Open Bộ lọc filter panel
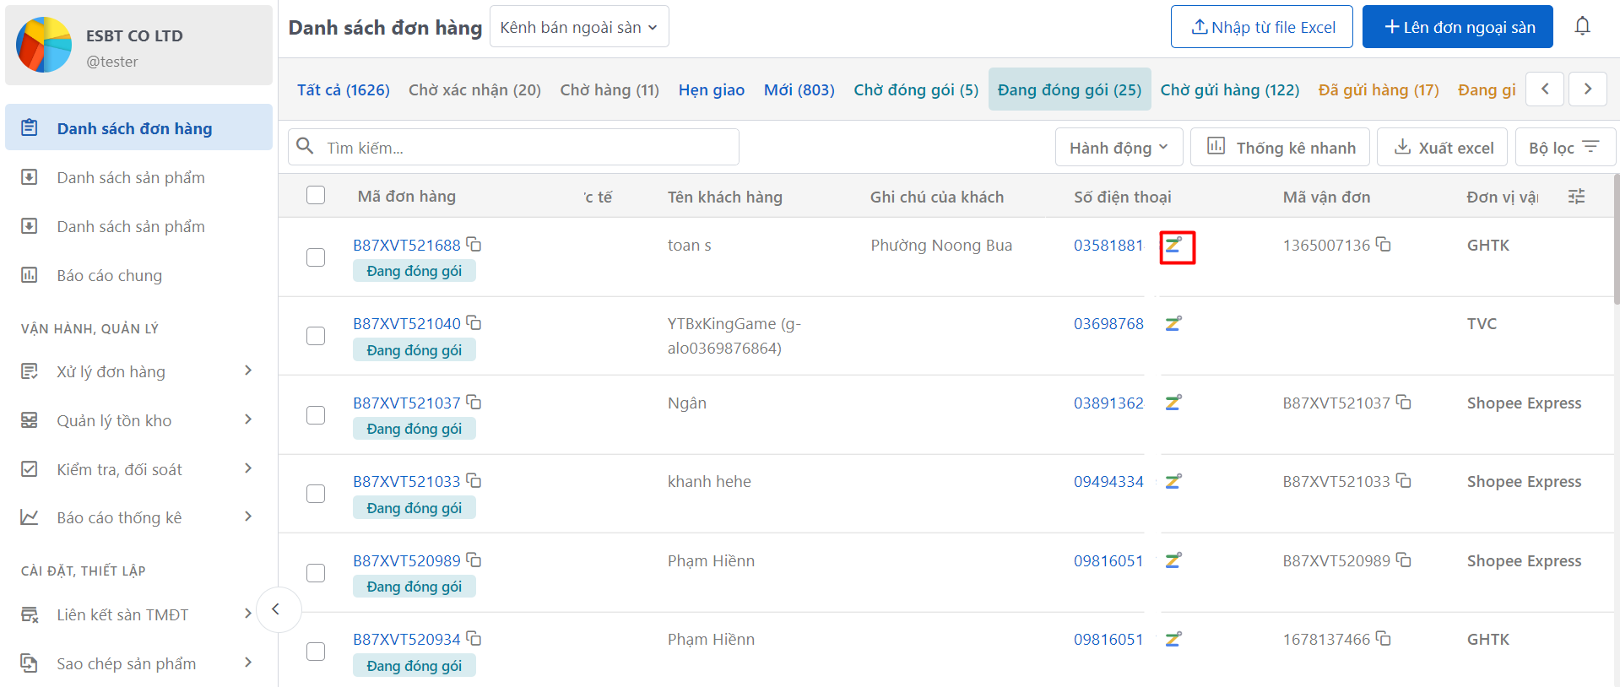This screenshot has width=1620, height=687. click(x=1565, y=148)
